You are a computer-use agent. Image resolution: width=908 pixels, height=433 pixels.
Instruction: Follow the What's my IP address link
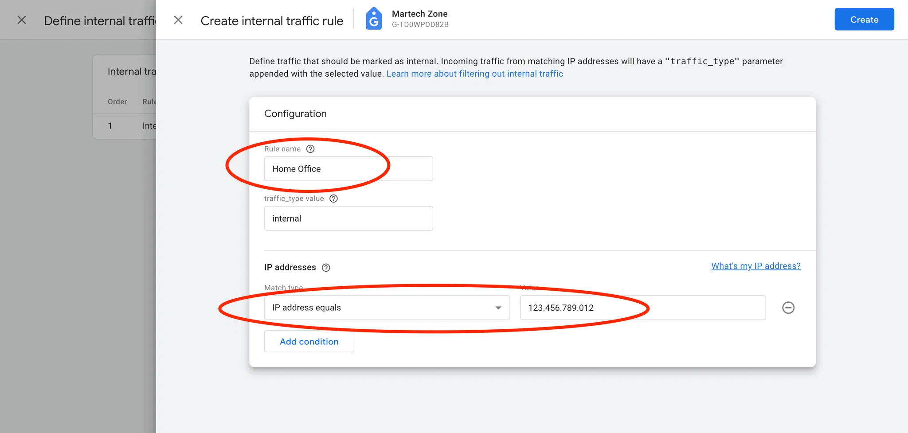[755, 266]
